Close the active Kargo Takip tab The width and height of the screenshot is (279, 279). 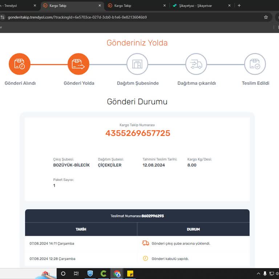click(x=100, y=5)
